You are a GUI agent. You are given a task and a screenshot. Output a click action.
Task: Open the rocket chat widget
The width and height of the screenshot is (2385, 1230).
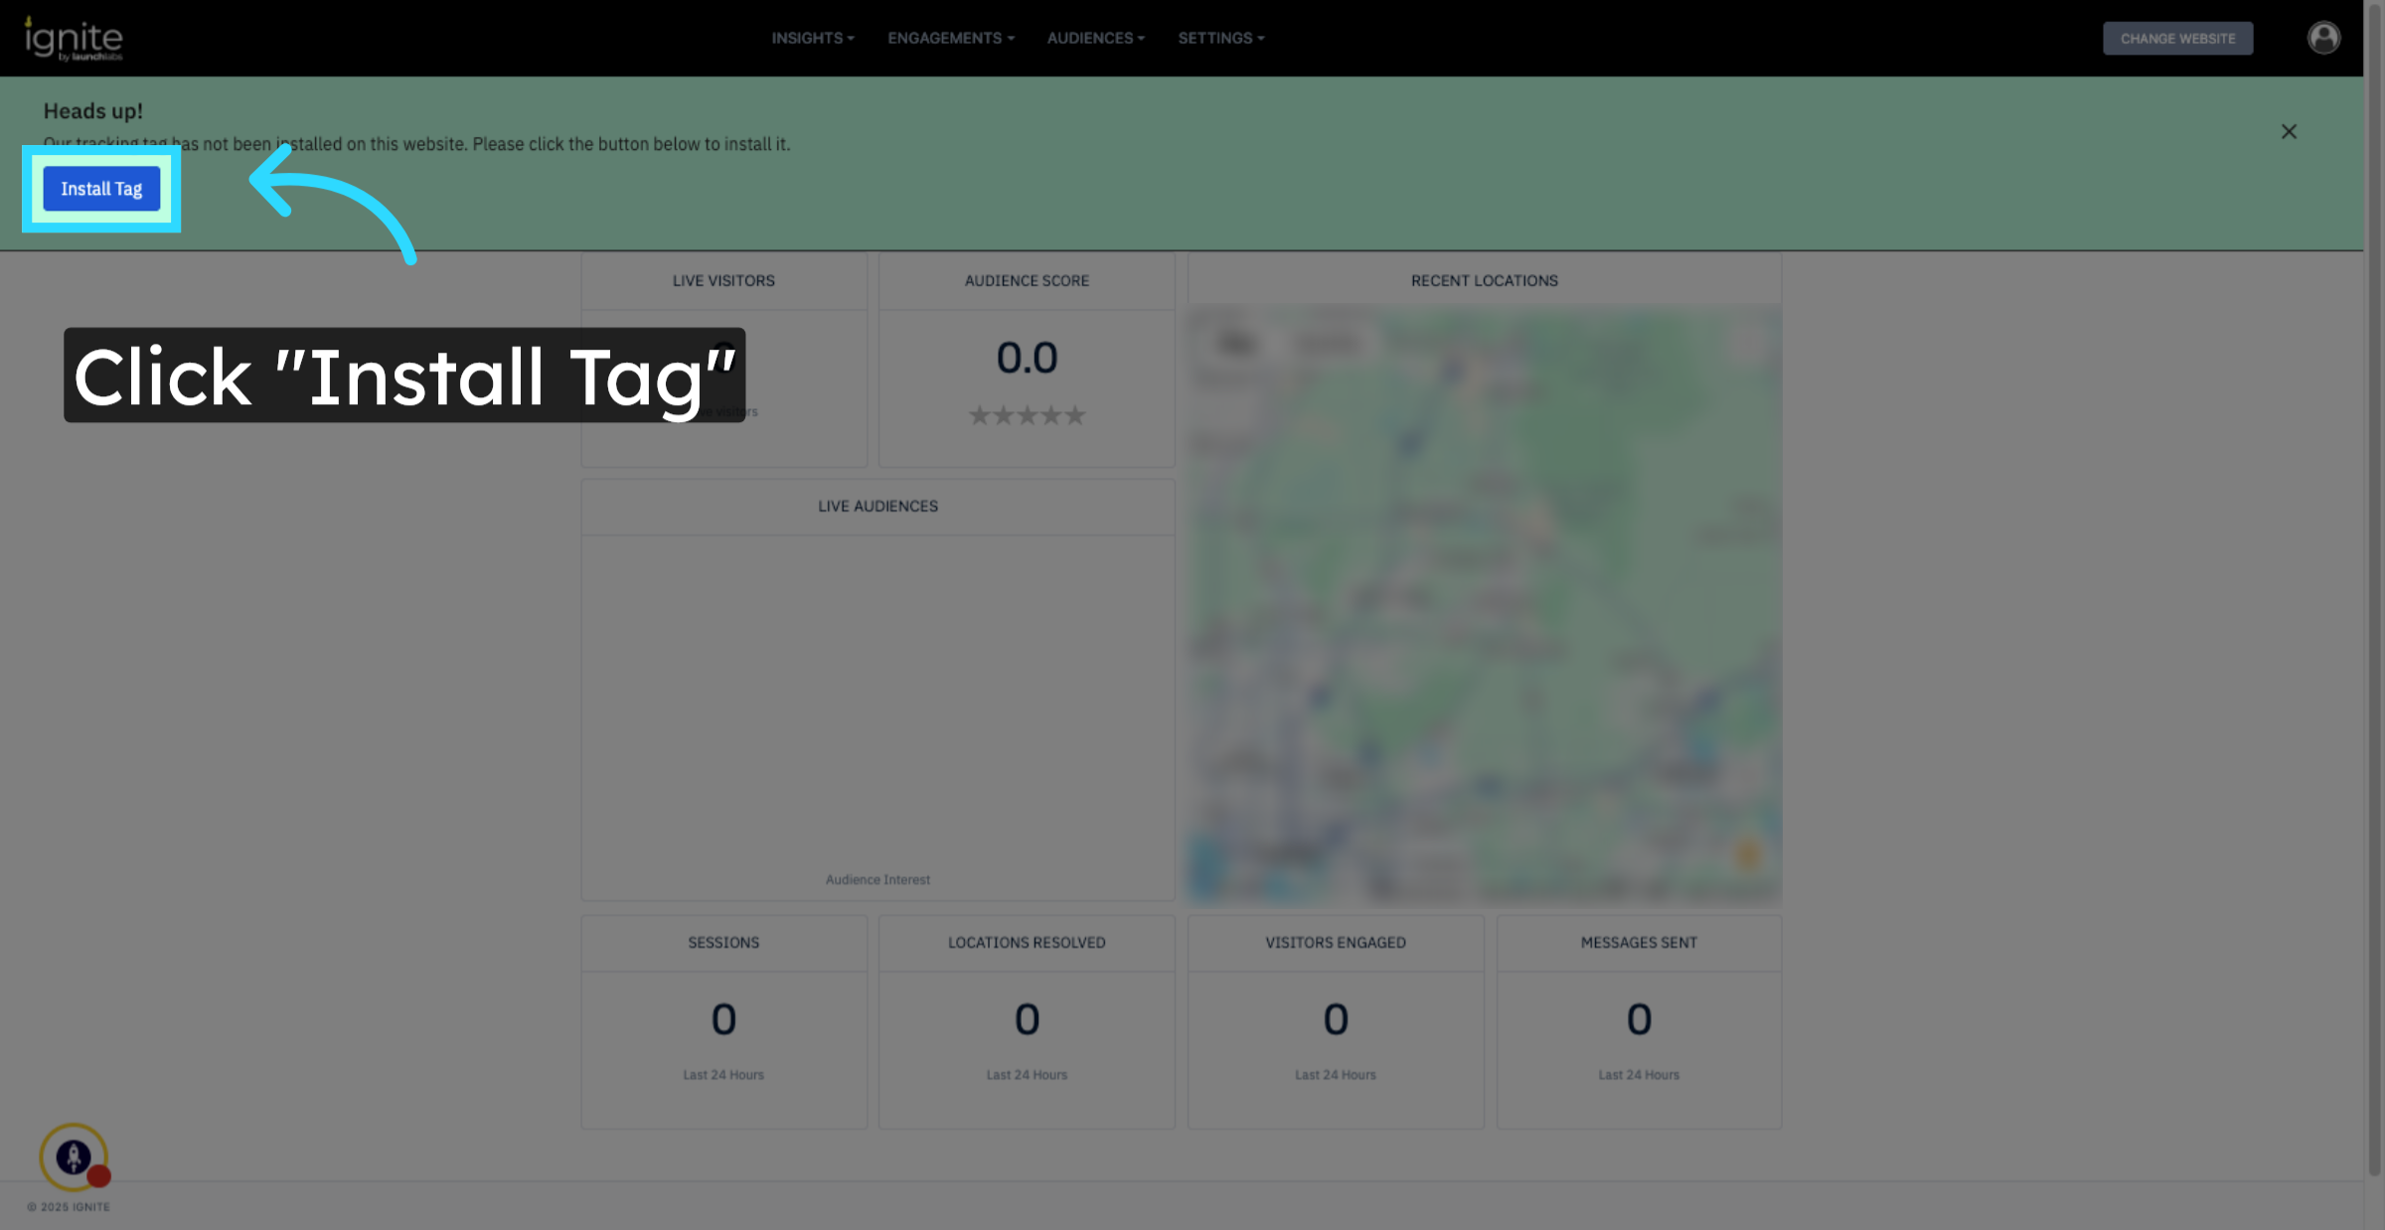tap(73, 1156)
